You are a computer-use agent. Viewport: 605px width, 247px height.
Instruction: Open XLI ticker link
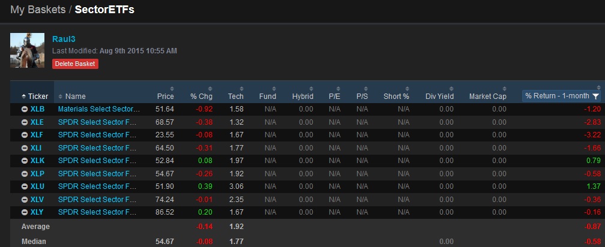pos(36,148)
